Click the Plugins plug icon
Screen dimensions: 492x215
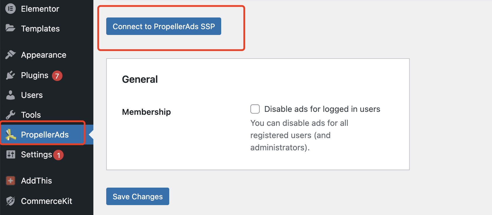coord(11,75)
